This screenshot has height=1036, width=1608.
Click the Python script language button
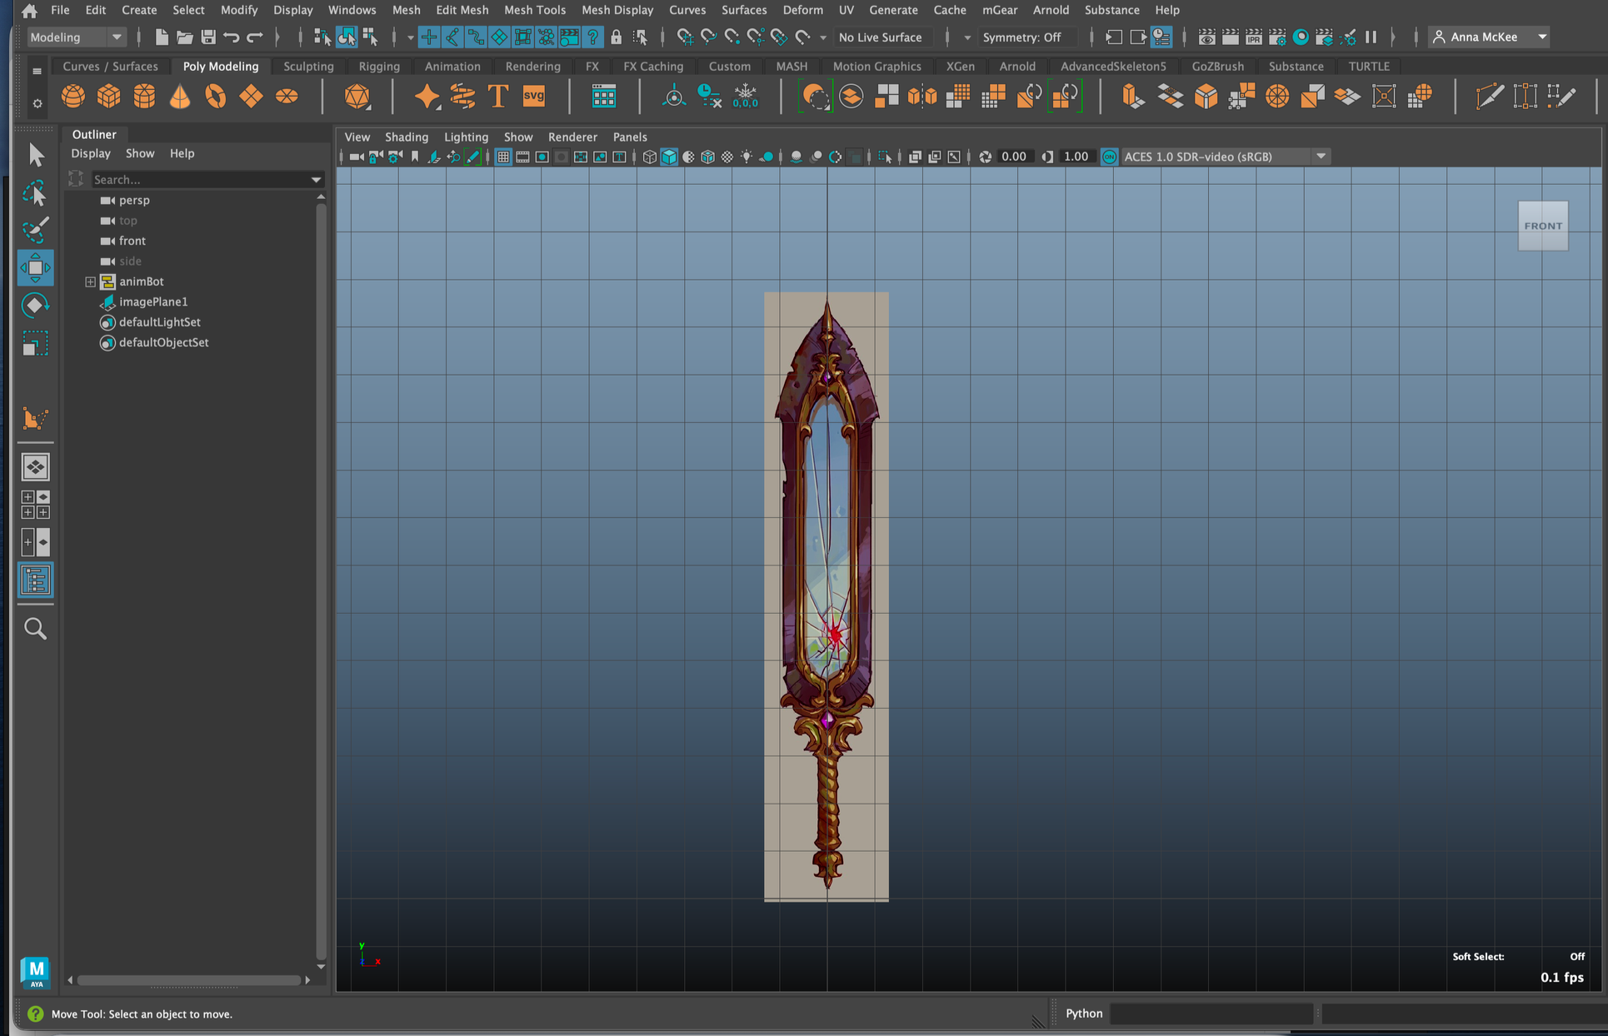coord(1083,1014)
